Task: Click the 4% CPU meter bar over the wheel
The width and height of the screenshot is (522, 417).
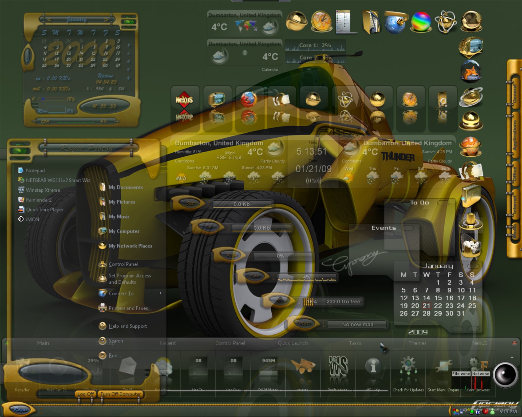Action: point(306,277)
